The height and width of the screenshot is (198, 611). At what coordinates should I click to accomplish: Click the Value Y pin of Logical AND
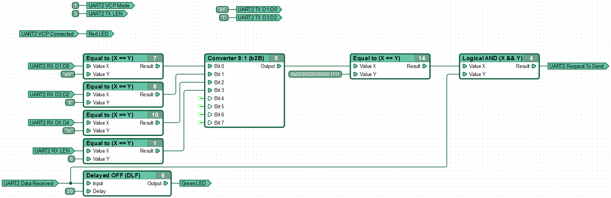click(x=465, y=74)
